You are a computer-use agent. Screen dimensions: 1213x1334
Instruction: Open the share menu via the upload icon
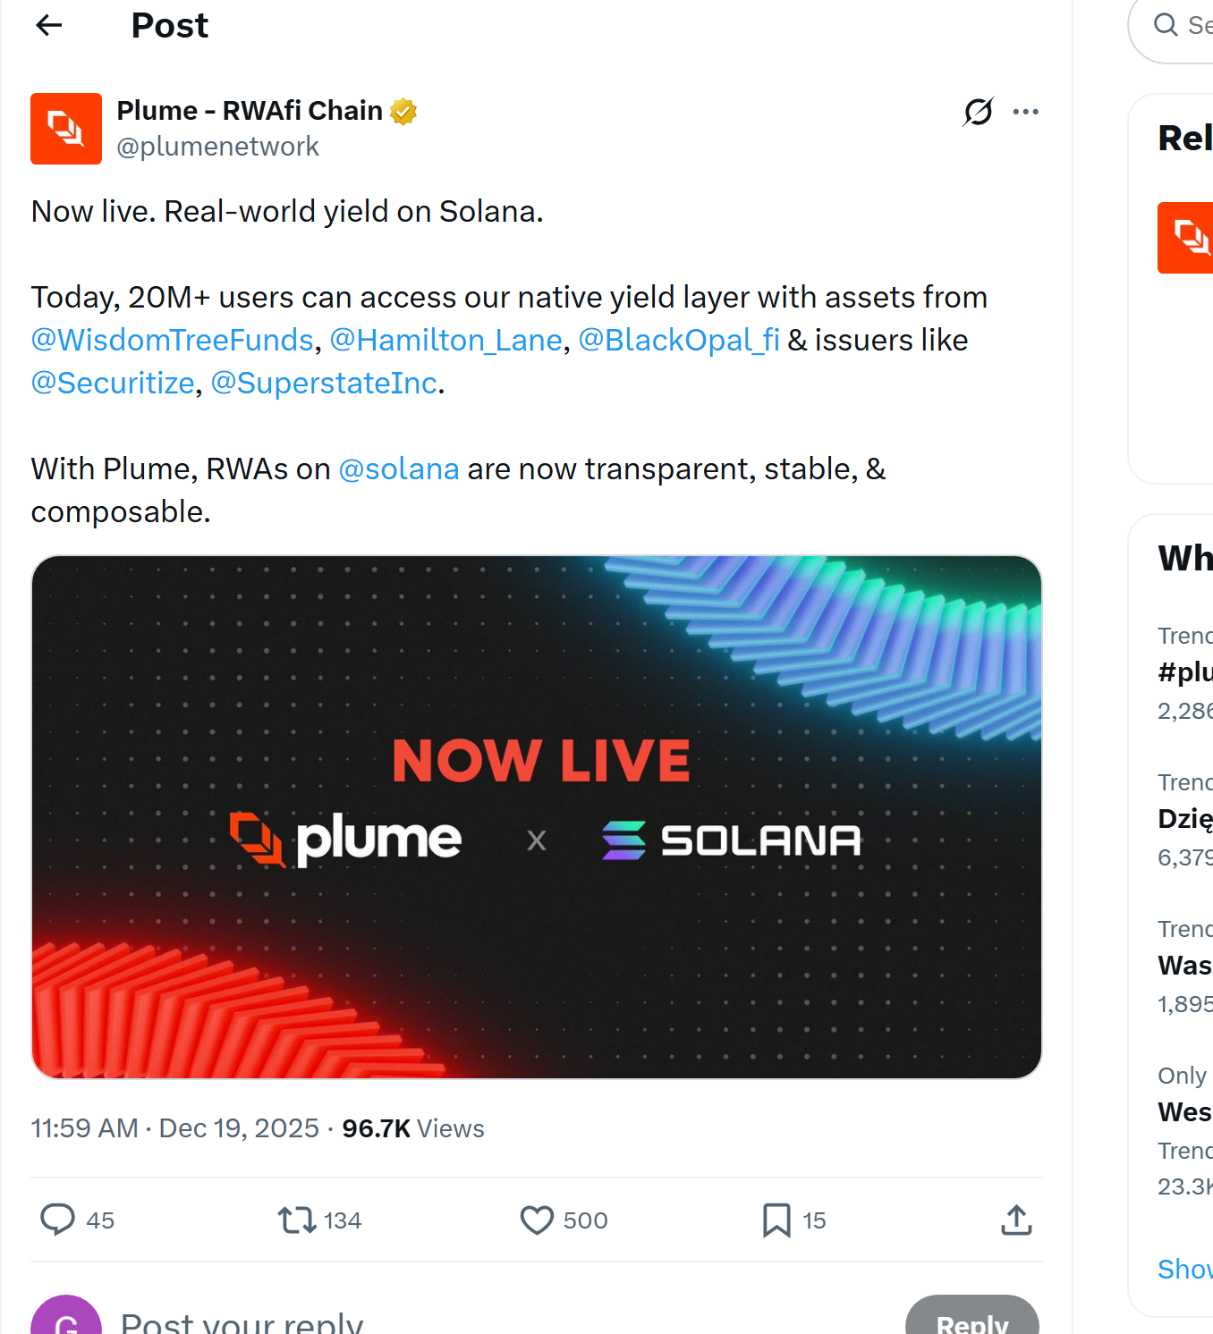coord(1016,1220)
